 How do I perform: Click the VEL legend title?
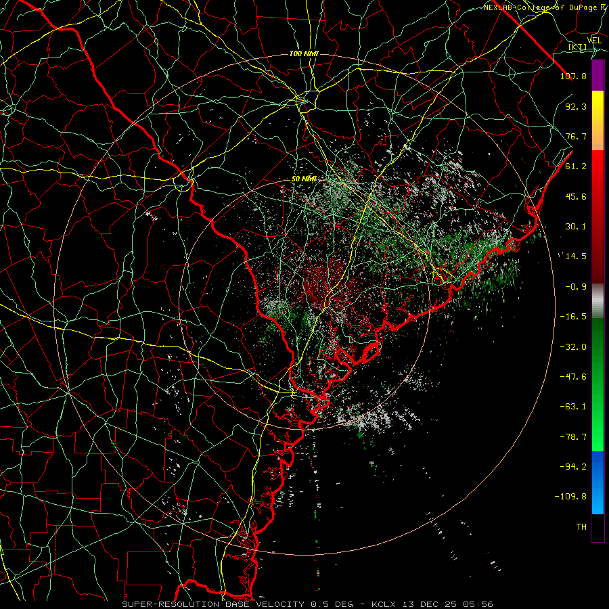coord(594,41)
